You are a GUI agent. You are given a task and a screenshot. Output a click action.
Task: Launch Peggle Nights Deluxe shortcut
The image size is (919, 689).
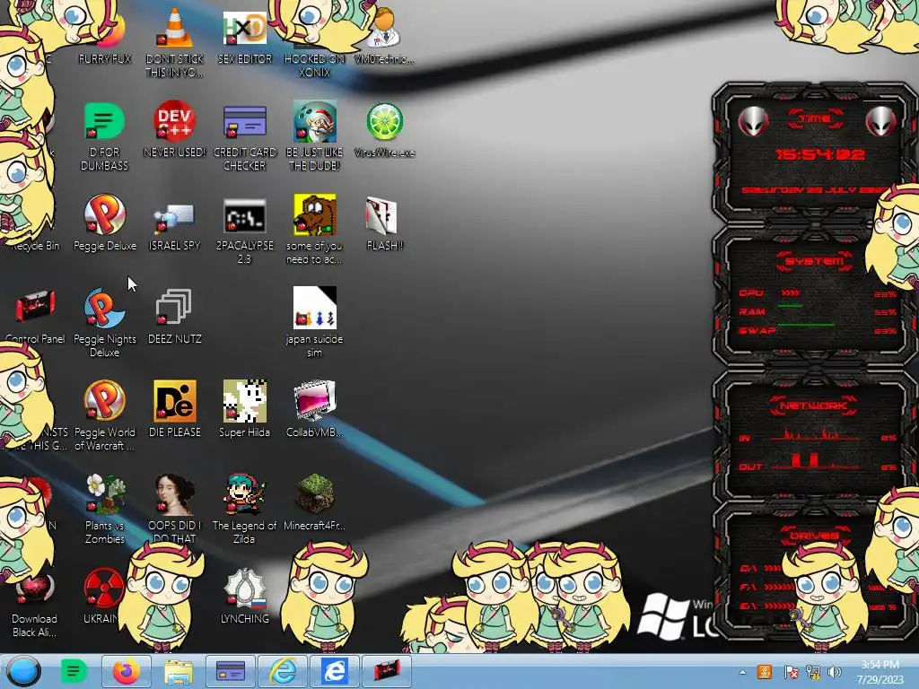[x=104, y=308]
